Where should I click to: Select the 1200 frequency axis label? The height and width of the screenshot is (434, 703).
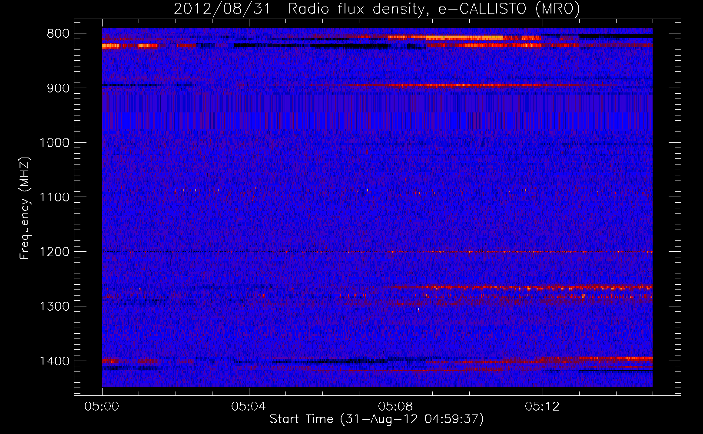[x=54, y=252]
